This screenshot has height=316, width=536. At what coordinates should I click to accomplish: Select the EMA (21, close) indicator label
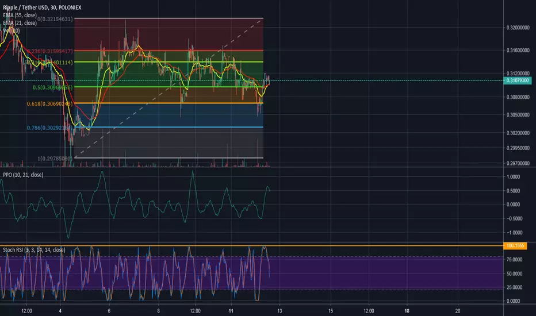tap(20, 23)
